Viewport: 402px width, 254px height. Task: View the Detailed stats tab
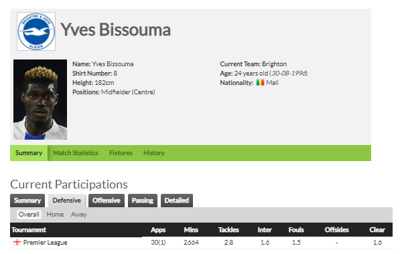(x=177, y=201)
